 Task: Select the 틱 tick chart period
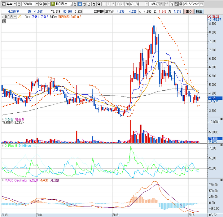click(98, 4)
